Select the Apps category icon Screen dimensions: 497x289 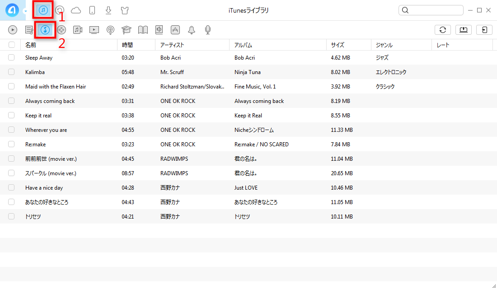[x=175, y=30]
